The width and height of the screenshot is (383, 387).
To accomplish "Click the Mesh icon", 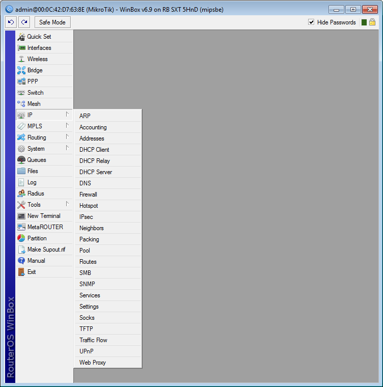I will 21,104.
